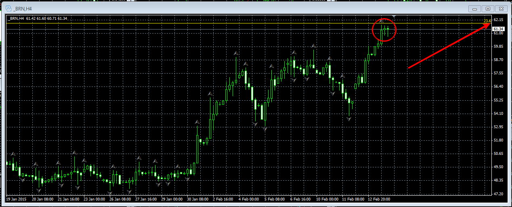Click the 19 Jan 2015 date label
The image size is (512, 207).
[x=17, y=199]
